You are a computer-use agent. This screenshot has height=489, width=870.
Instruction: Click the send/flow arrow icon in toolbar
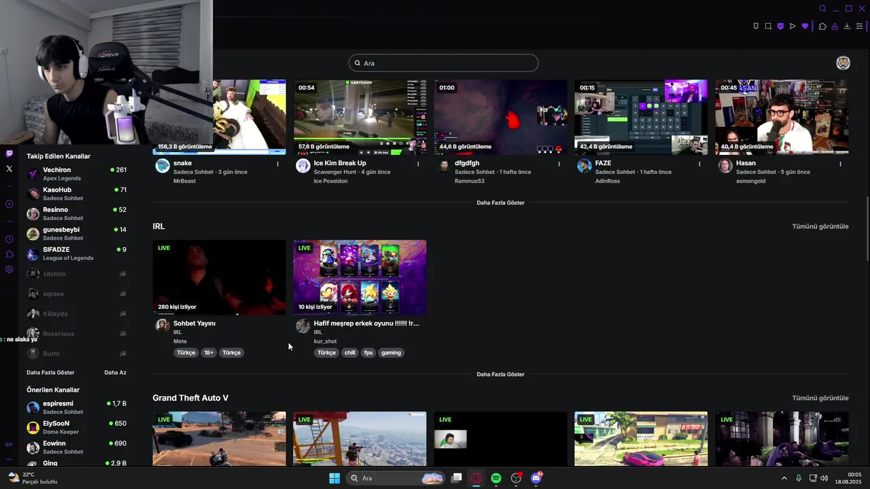(793, 26)
